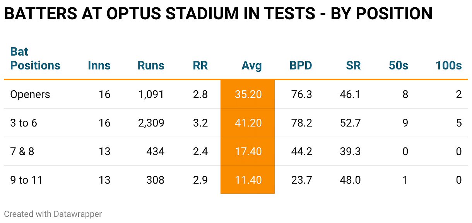The height and width of the screenshot is (223, 472).
Task: Select the Avg column header
Action: (x=251, y=66)
